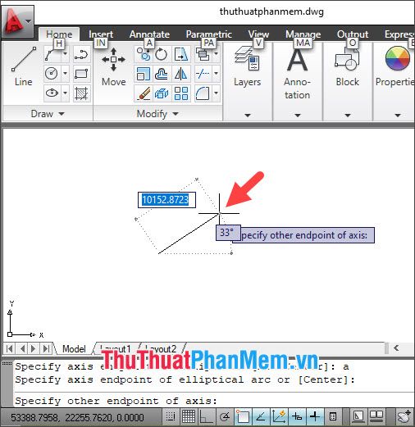This screenshot has width=415, height=427.
Task: Toggle Polar Tracking in status bar
Action: pos(225,416)
